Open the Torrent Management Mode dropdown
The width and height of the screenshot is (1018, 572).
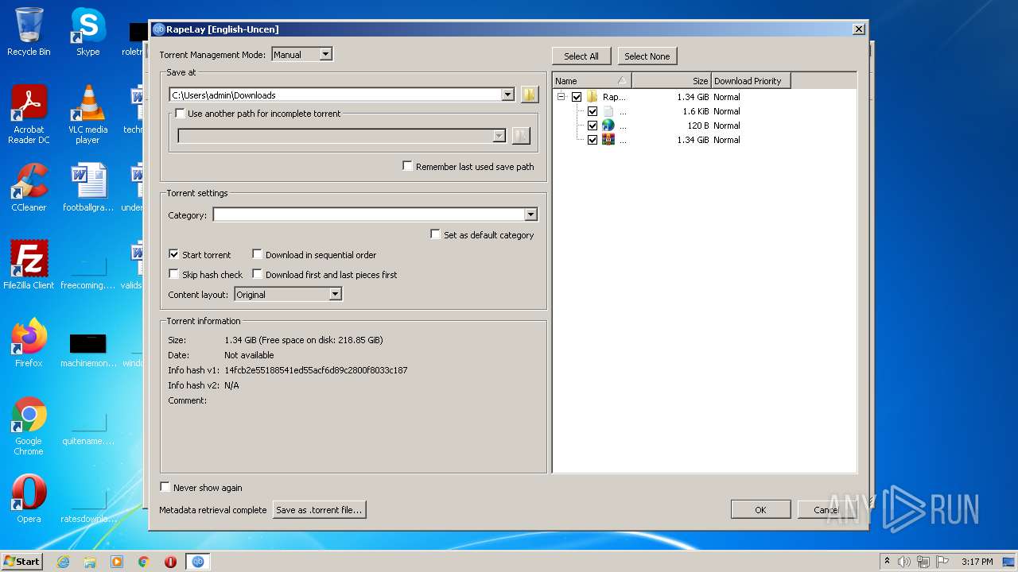click(x=302, y=55)
